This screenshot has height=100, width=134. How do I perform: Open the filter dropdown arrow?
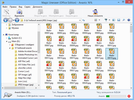click(109, 20)
